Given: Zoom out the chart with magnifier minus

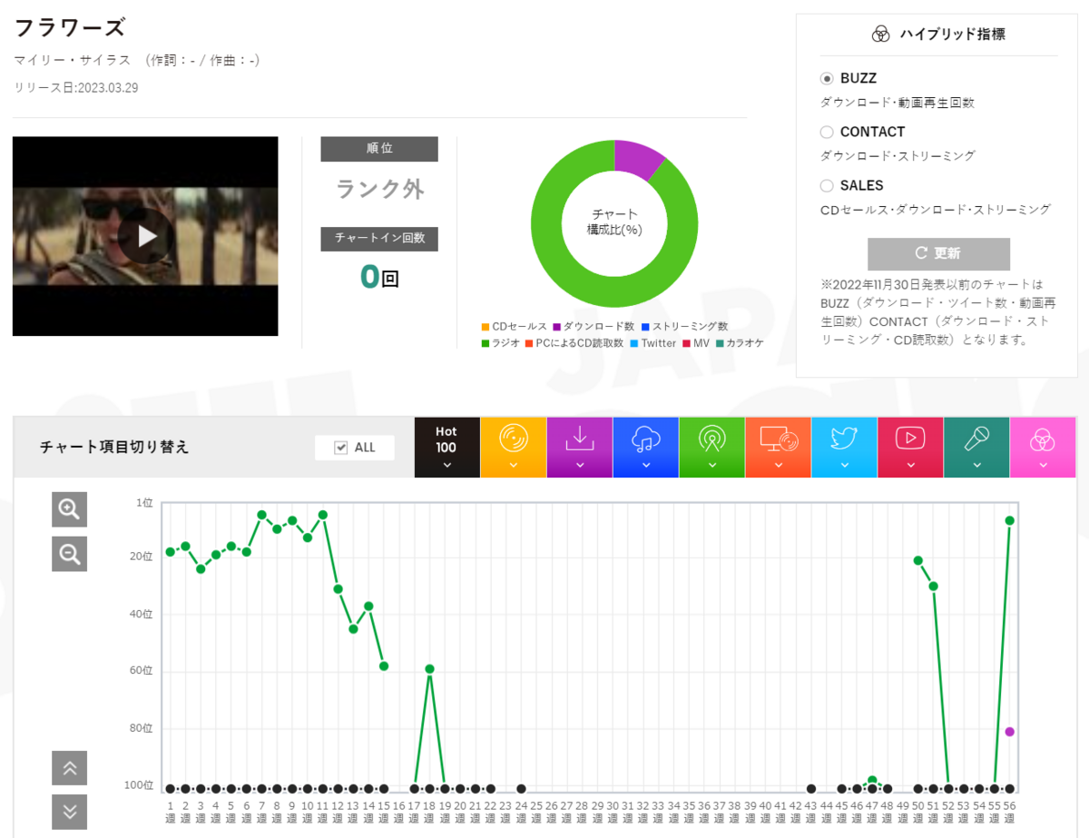Looking at the screenshot, I should coord(69,553).
